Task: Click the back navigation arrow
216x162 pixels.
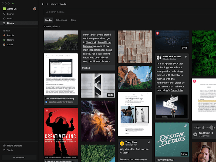Action: (x=43, y=4)
